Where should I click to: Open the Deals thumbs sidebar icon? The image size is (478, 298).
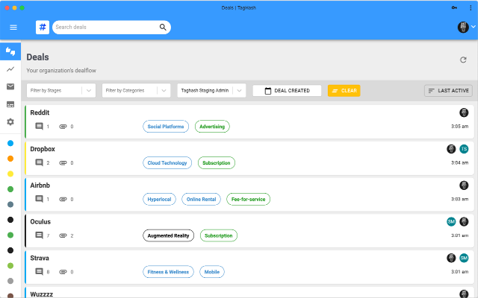coord(10,51)
